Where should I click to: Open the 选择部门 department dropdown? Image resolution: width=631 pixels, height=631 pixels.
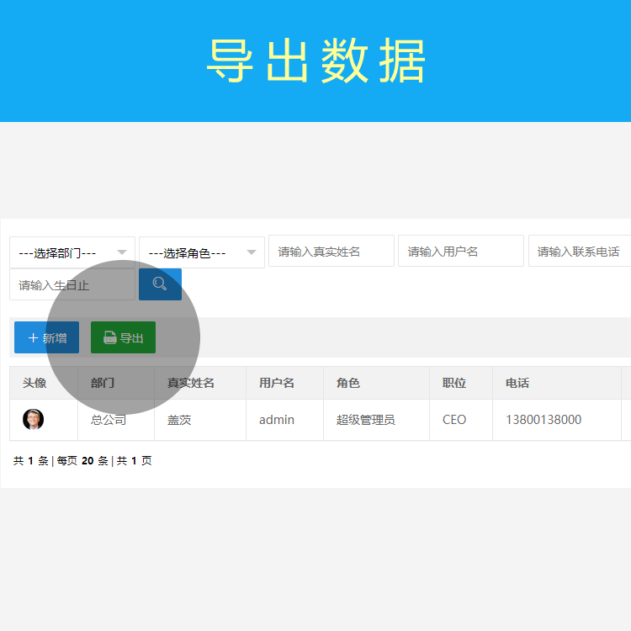[72, 252]
